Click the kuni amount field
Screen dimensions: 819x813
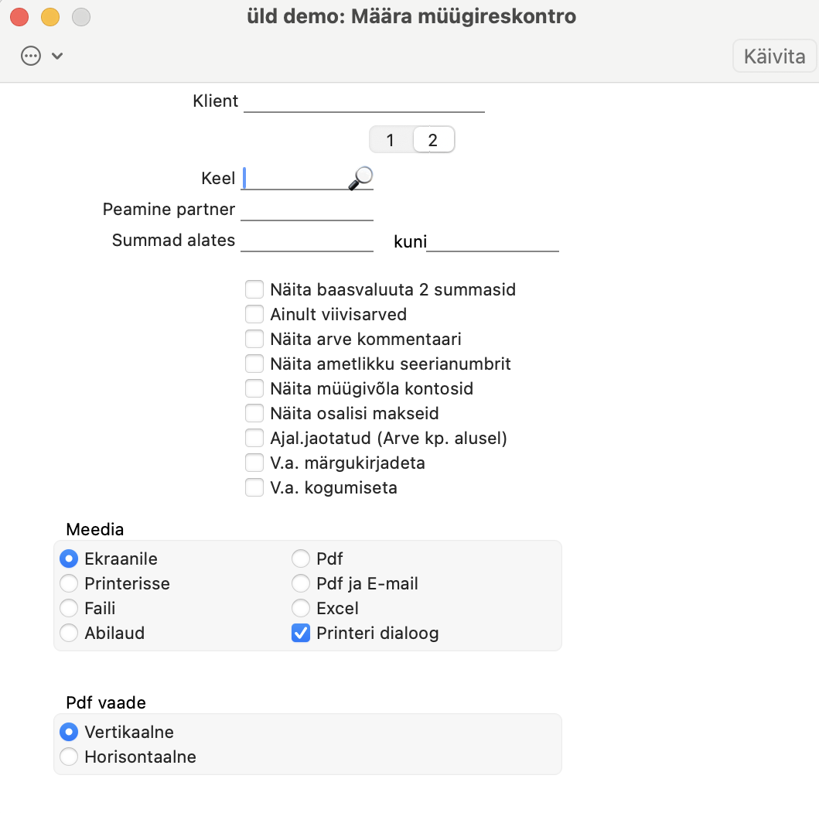(493, 241)
